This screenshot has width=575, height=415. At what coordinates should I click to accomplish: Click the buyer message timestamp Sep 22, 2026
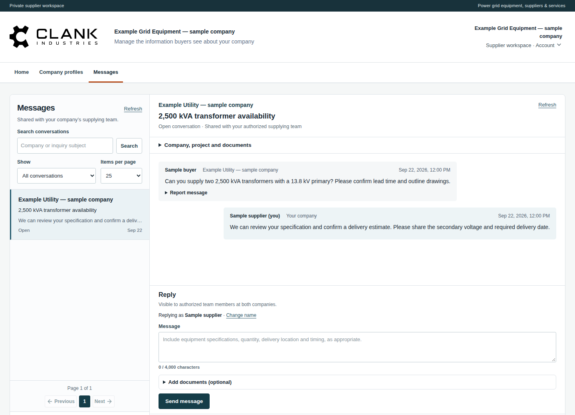click(424, 170)
